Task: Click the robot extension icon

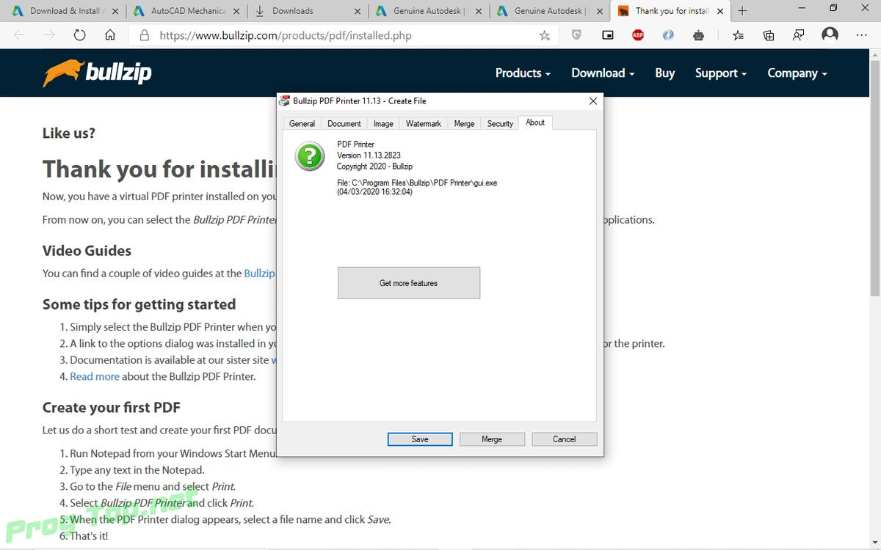Action: [698, 34]
